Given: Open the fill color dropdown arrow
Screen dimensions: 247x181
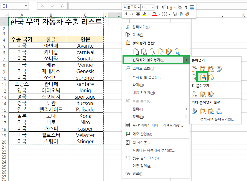Looking at the screenshot, I should click(x=149, y=14).
